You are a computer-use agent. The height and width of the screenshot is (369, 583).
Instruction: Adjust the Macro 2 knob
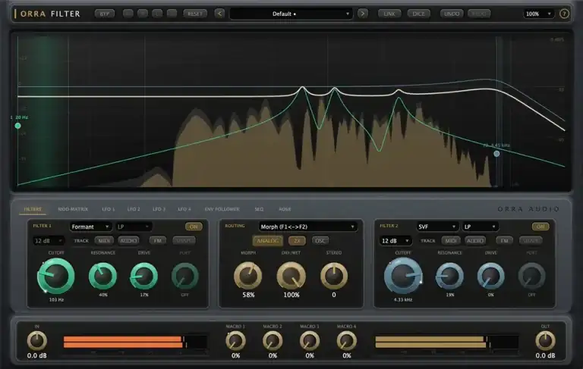(273, 341)
